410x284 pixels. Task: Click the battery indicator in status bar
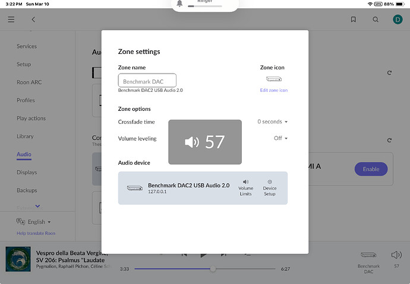400,4
